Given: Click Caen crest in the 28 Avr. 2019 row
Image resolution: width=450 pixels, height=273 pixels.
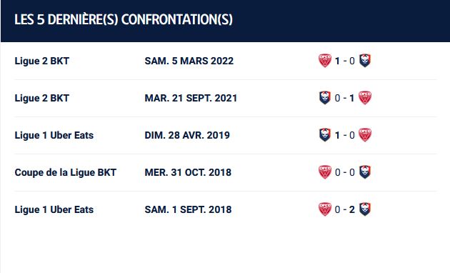Looking at the screenshot, I should tap(325, 135).
